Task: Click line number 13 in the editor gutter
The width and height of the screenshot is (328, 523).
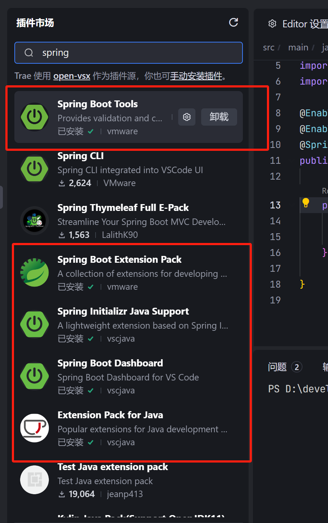Action: (275, 205)
